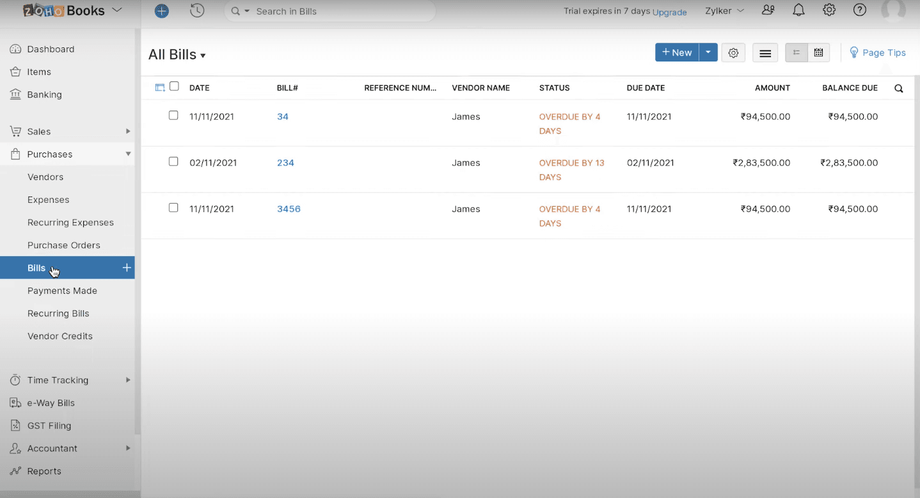
Task: Check the select-all bills header checkbox
Action: (x=174, y=86)
